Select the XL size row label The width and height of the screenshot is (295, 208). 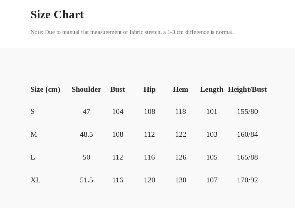pyautogui.click(x=35, y=180)
